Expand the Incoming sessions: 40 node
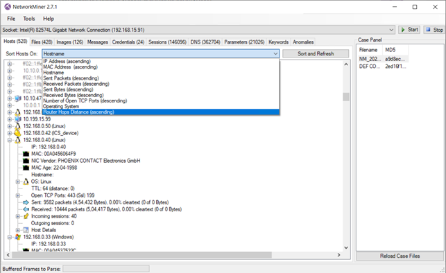The width and height of the screenshot is (446, 273). (x=17, y=216)
